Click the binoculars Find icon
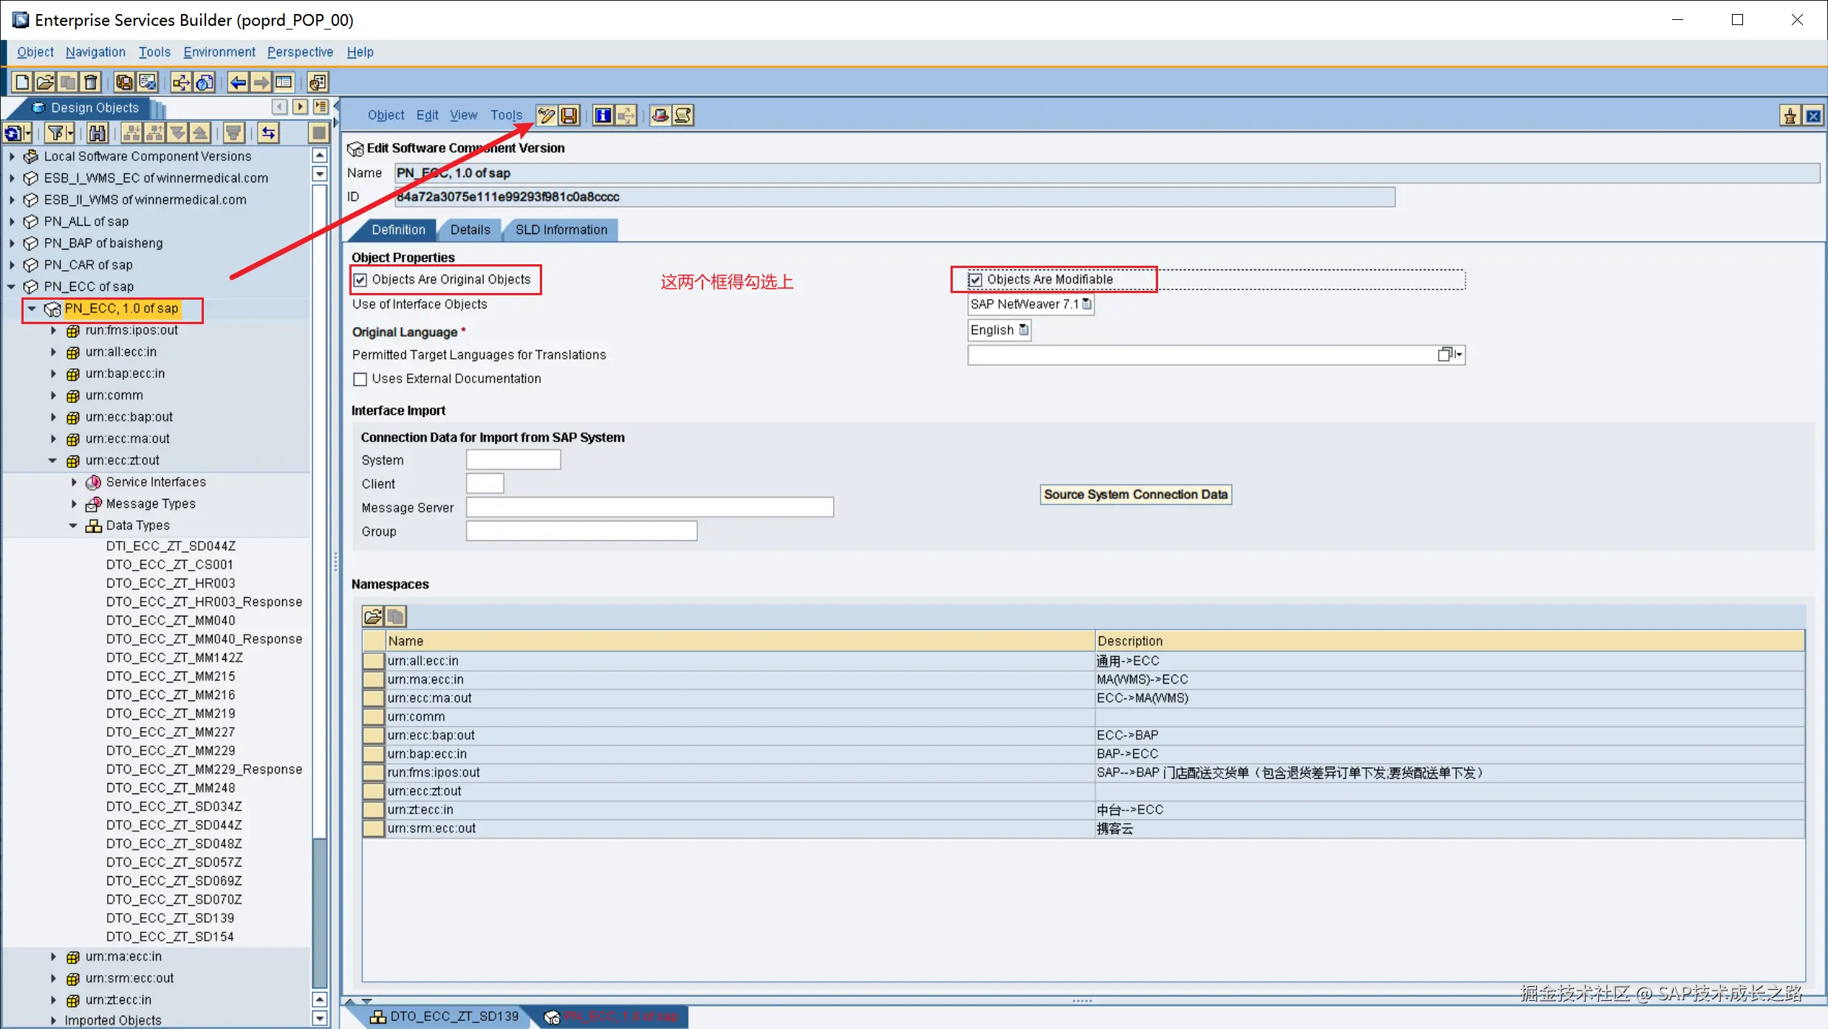Viewport: 1828px width, 1029px height. (x=97, y=133)
